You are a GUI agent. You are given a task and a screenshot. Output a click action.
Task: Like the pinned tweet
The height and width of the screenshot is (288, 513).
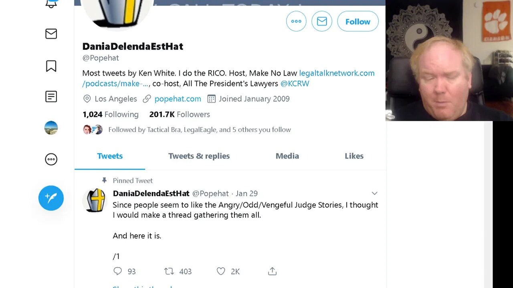pyautogui.click(x=221, y=272)
